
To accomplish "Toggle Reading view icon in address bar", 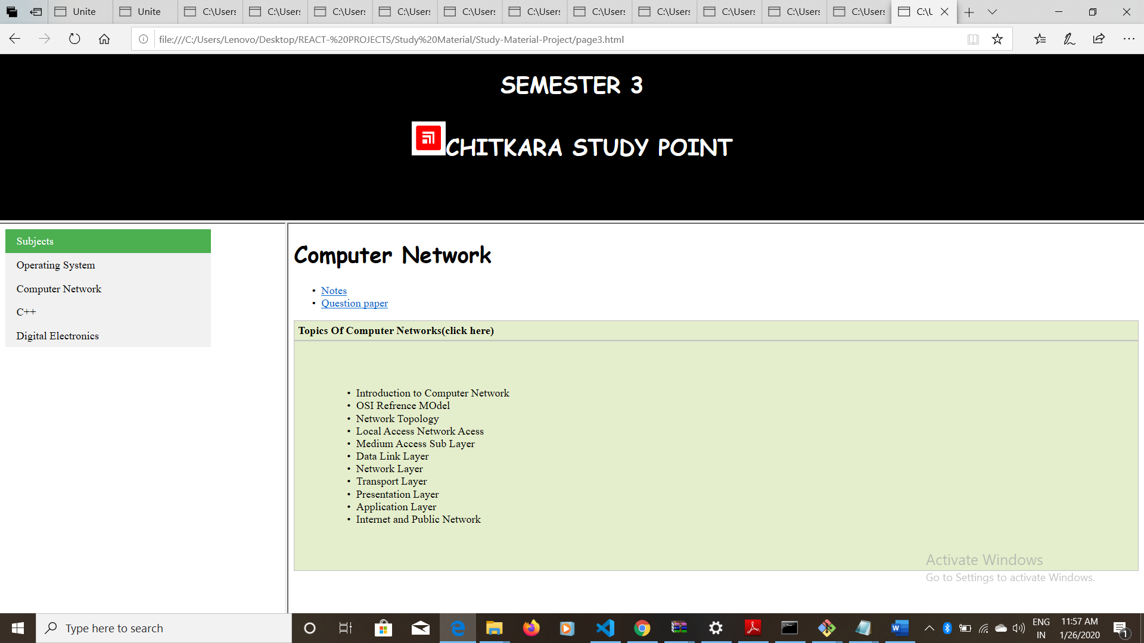I will 973,39.
